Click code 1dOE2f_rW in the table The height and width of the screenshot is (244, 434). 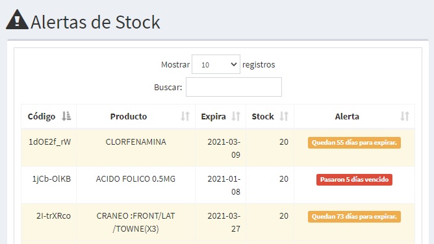[x=50, y=142]
